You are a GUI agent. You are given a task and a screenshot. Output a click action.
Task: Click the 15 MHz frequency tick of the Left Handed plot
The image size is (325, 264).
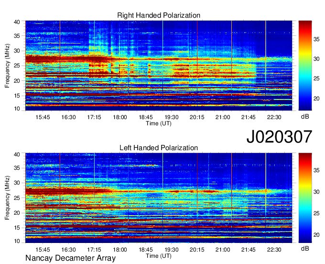17,228
